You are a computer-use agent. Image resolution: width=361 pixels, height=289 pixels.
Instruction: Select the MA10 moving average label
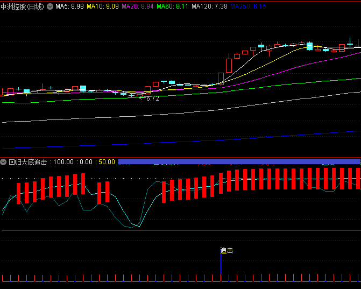[103, 6]
